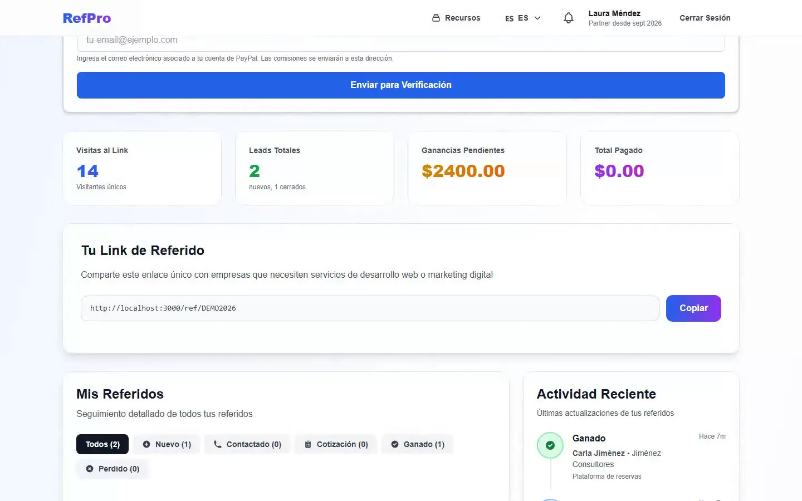Screen dimensions: 802x501
Task: Click Carla Jiménez in recent activity
Action: click(599, 453)
